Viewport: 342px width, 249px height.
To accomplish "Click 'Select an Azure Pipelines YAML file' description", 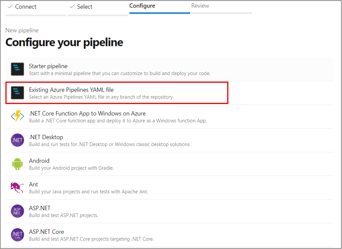I will (x=101, y=97).
